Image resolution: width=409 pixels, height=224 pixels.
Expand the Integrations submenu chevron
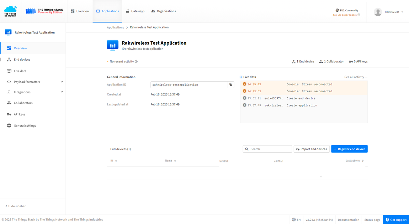click(62, 92)
